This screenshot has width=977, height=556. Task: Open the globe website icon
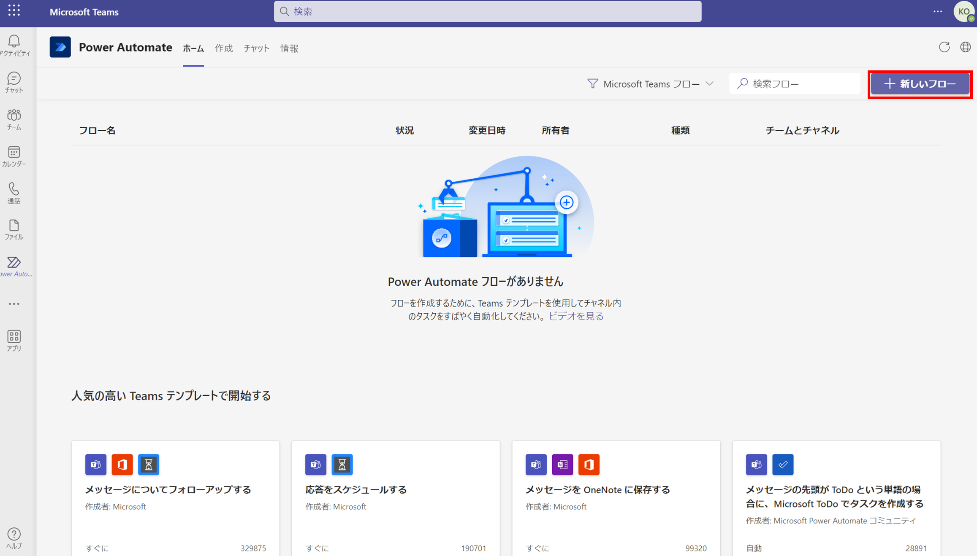pos(965,47)
